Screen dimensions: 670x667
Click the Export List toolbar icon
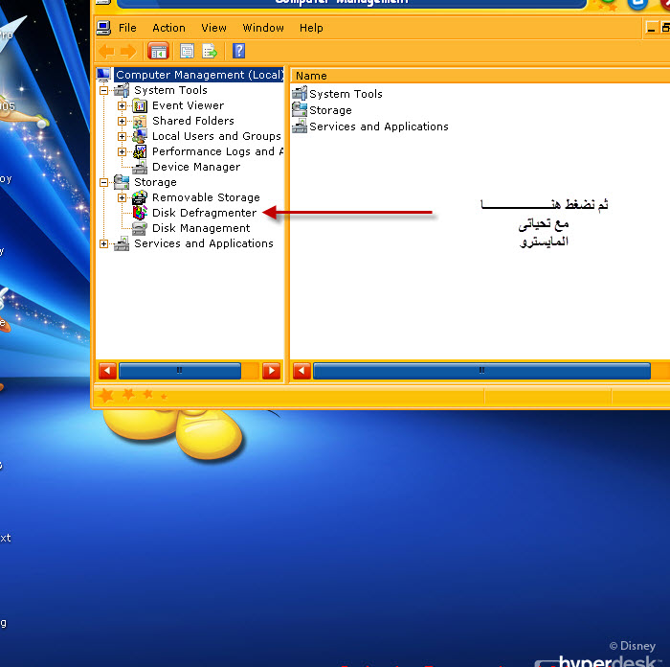click(x=210, y=52)
